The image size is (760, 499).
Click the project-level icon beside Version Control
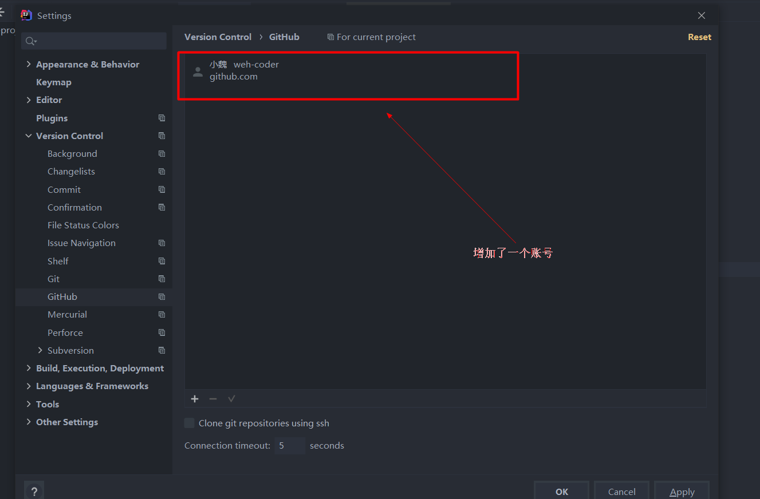[162, 136]
